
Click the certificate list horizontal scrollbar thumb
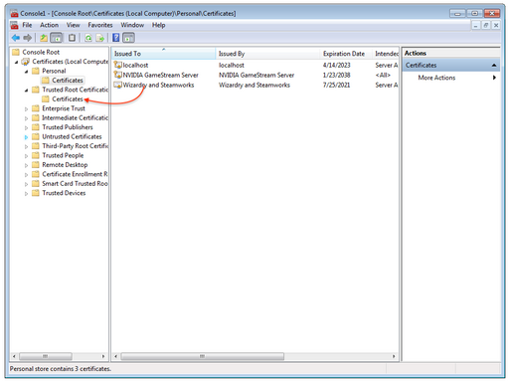pos(202,356)
